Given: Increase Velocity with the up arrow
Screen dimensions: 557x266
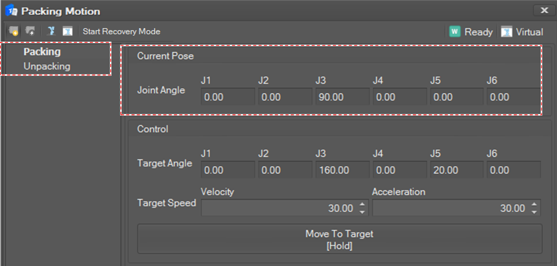Looking at the screenshot, I should pos(362,205).
